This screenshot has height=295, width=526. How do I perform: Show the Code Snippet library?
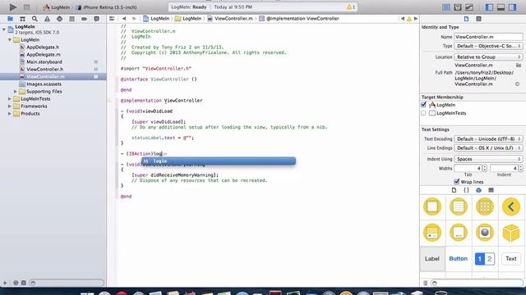pyautogui.click(x=466, y=190)
